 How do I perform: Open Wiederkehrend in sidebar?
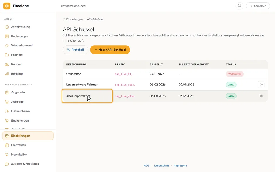point(28,46)
